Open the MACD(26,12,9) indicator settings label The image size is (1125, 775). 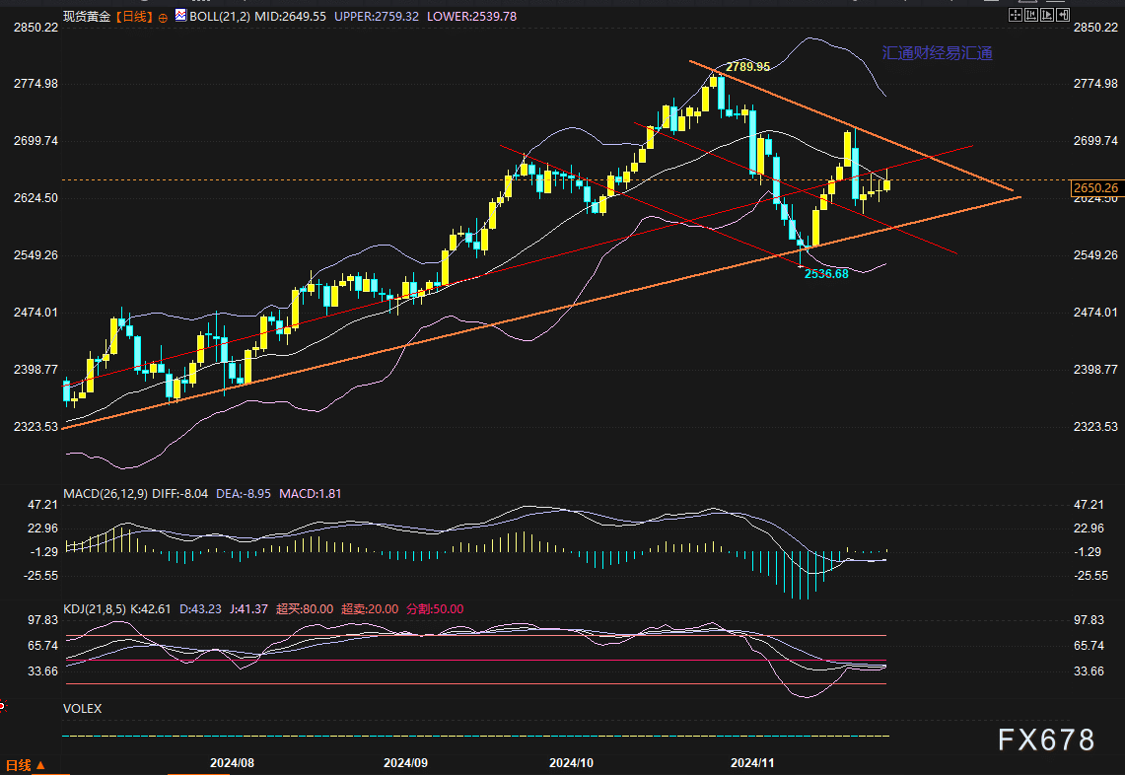pos(105,494)
